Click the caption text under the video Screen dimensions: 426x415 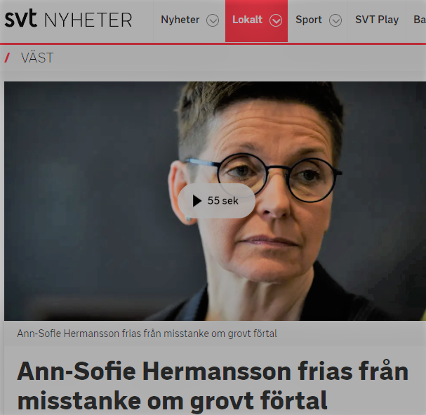[x=147, y=334]
